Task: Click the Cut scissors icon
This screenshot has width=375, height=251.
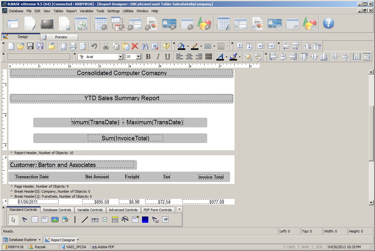Action: (106, 46)
